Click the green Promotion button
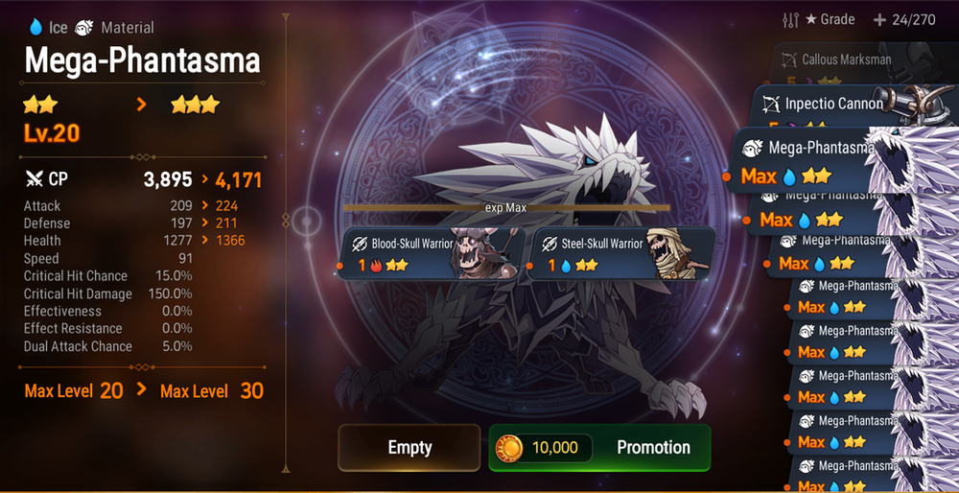 [x=600, y=448]
